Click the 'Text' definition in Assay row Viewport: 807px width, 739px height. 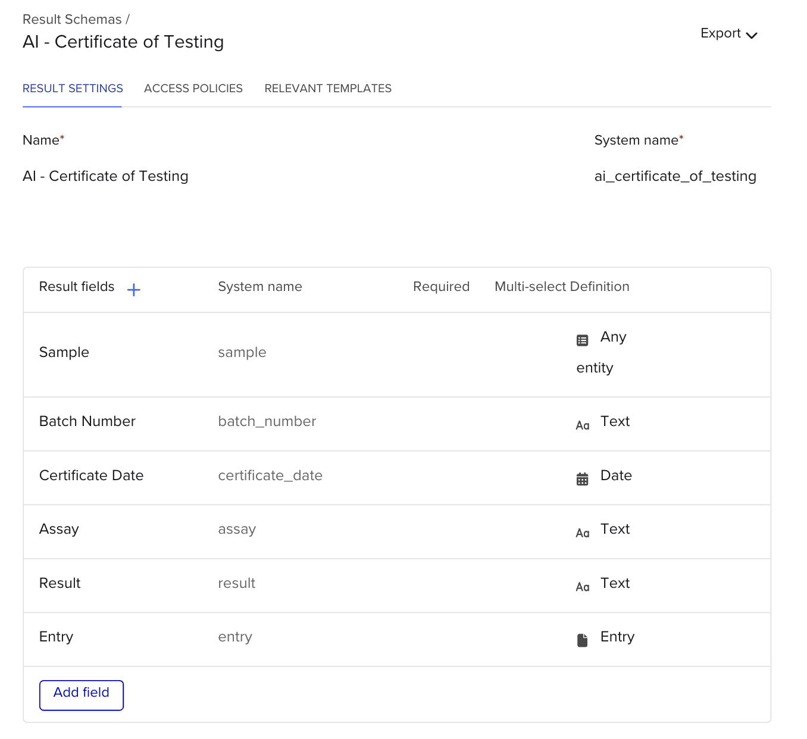coord(615,529)
